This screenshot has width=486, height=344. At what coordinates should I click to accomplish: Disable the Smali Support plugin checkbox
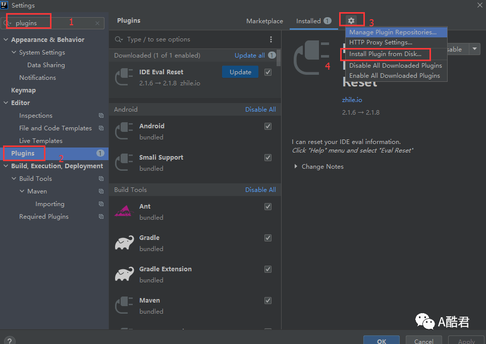click(x=268, y=158)
